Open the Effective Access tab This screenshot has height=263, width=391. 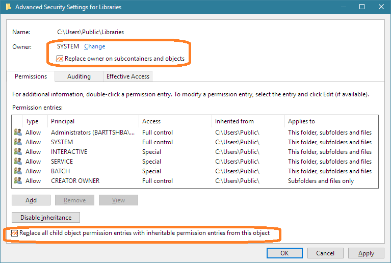click(127, 76)
